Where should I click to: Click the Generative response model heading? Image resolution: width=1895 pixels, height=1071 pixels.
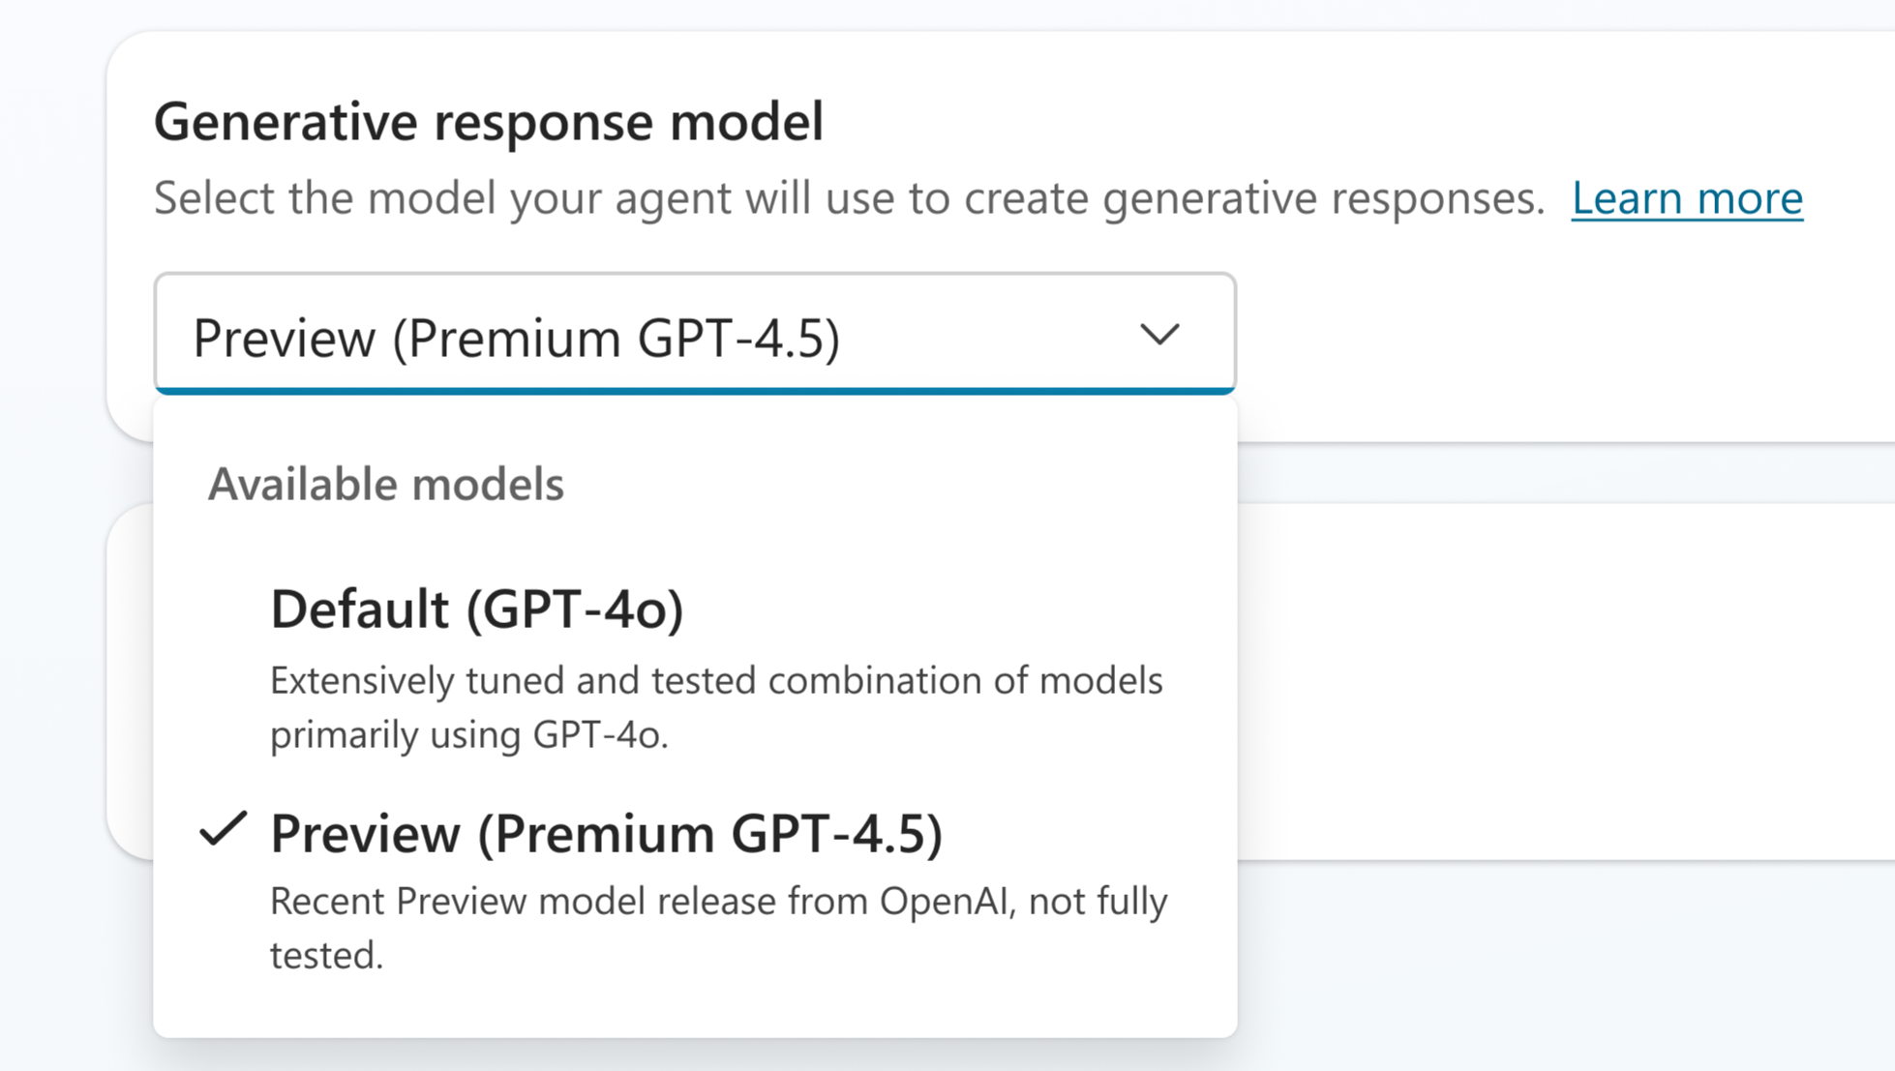coord(488,122)
